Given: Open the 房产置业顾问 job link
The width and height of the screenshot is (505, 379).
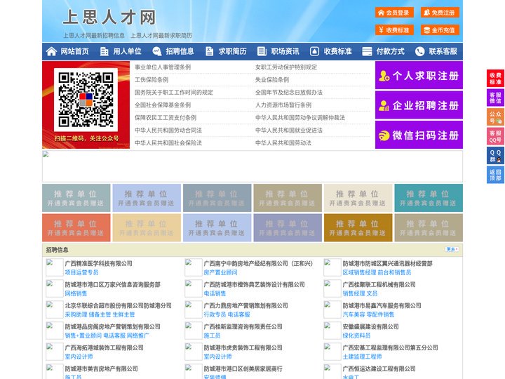Looking at the screenshot, I should point(220,272).
